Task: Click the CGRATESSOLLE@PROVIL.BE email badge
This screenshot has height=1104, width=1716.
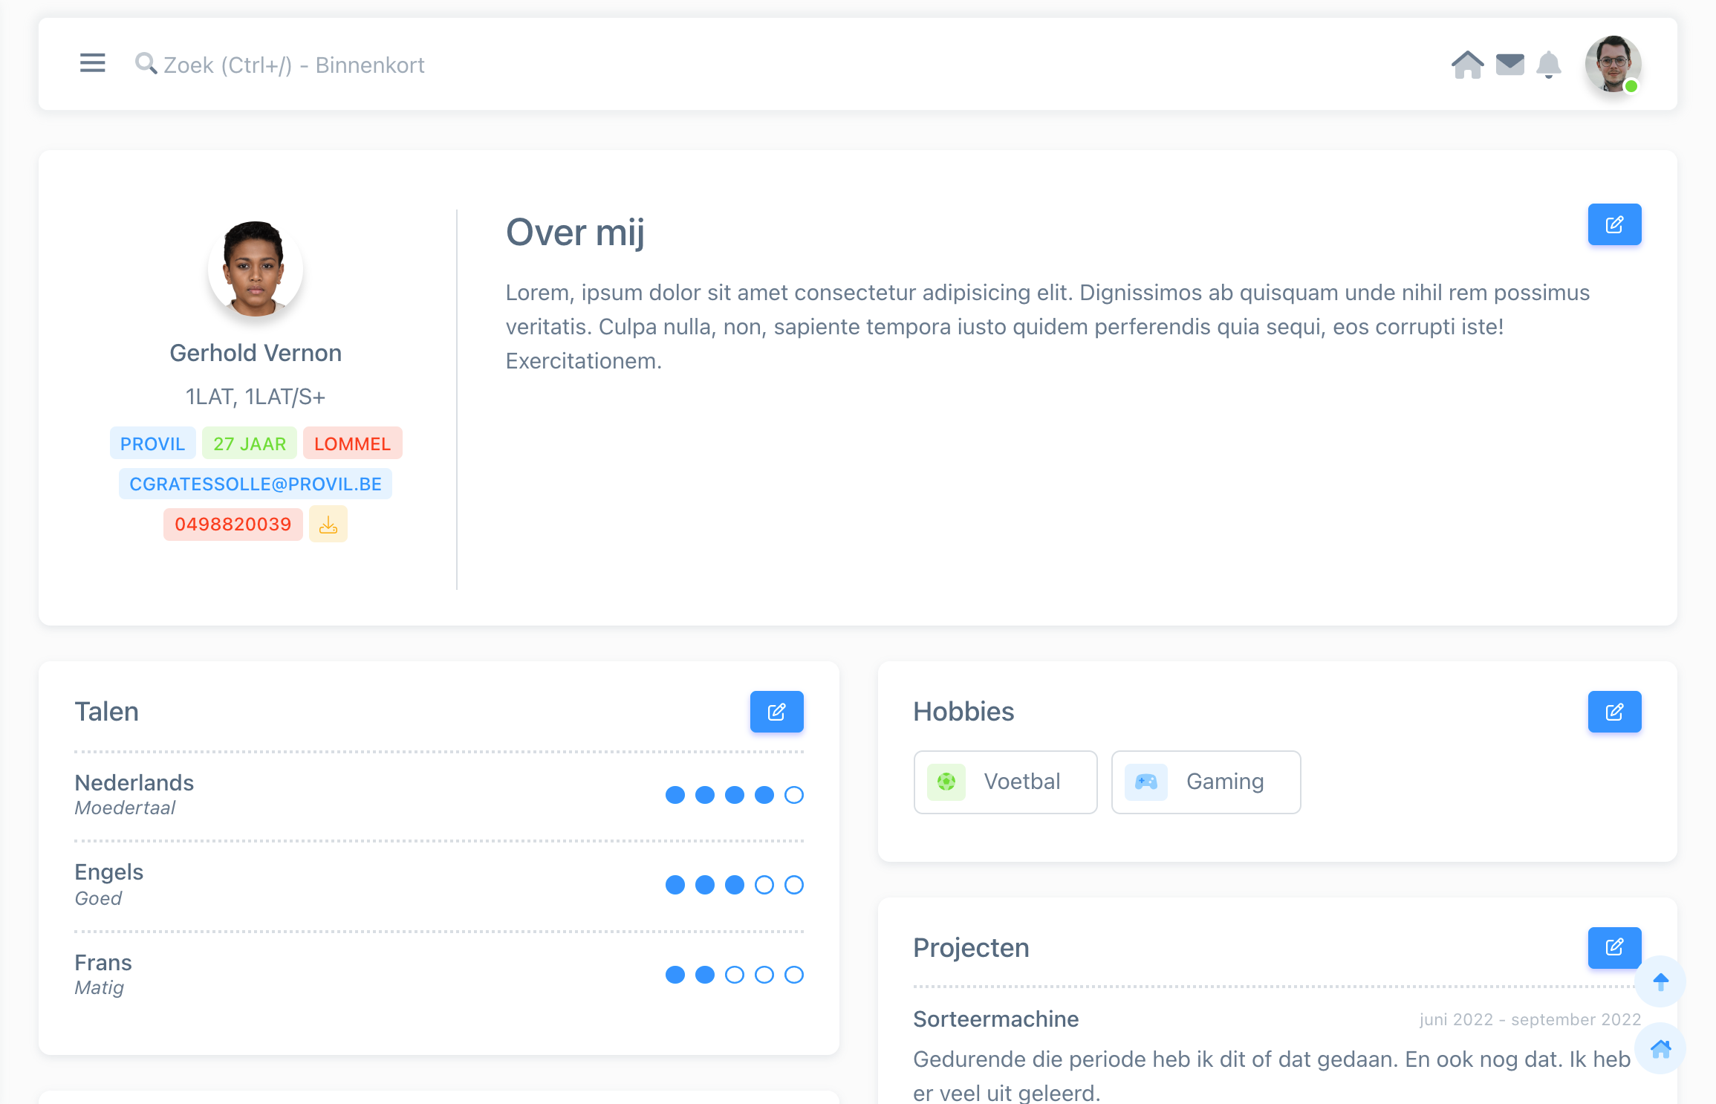Action: coord(255,484)
